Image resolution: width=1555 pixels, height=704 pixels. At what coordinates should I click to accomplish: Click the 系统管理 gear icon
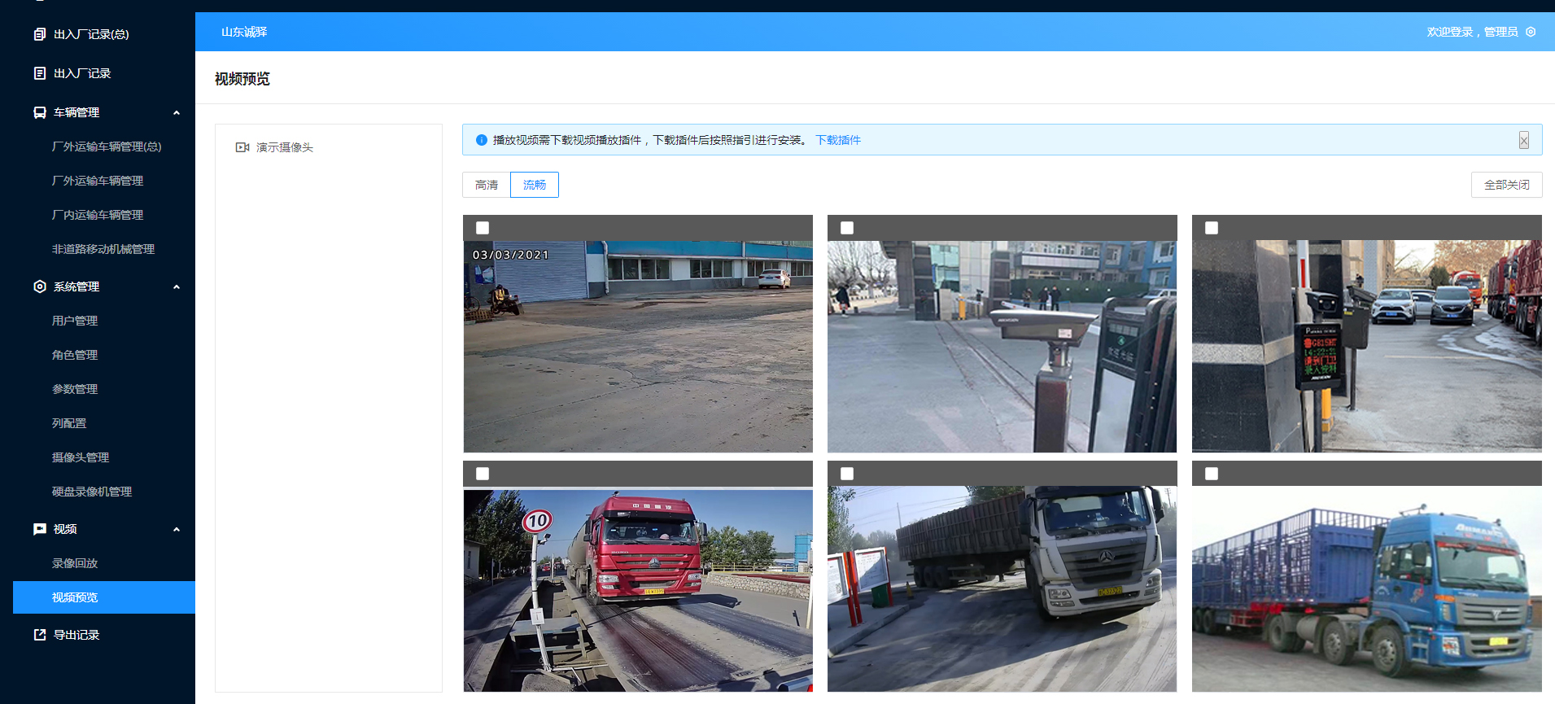point(39,286)
